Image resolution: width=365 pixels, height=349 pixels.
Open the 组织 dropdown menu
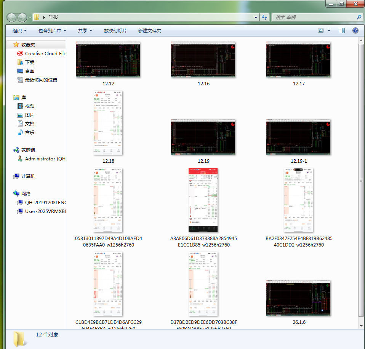(x=19, y=30)
